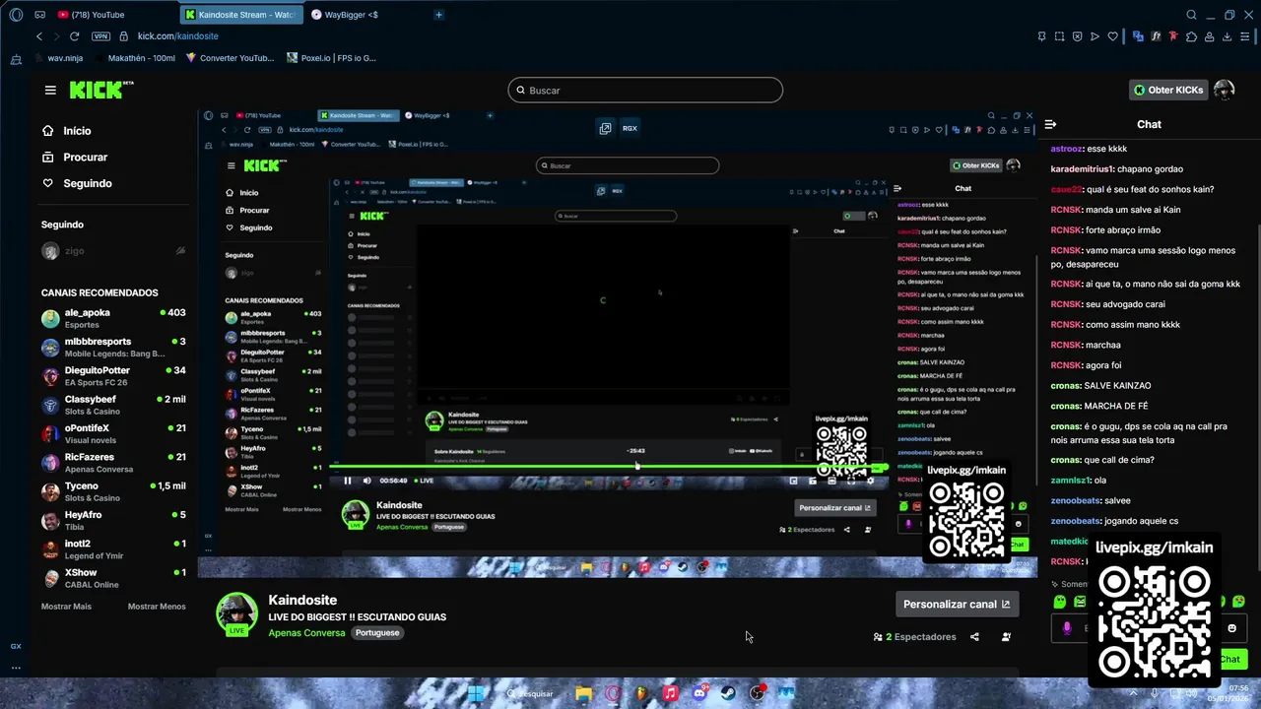Select the first green emote
Image resolution: width=1261 pixels, height=709 pixels.
click(x=1059, y=602)
